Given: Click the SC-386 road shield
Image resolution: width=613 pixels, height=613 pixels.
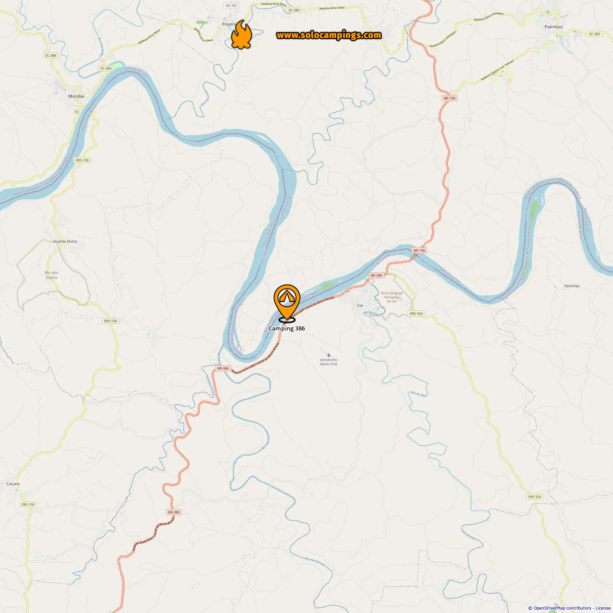Looking at the screenshot, I should coord(51,55).
